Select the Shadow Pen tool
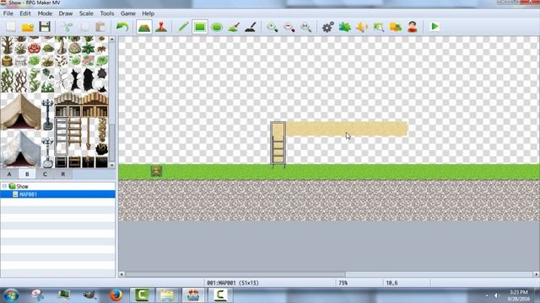The image size is (540, 303). 251,27
